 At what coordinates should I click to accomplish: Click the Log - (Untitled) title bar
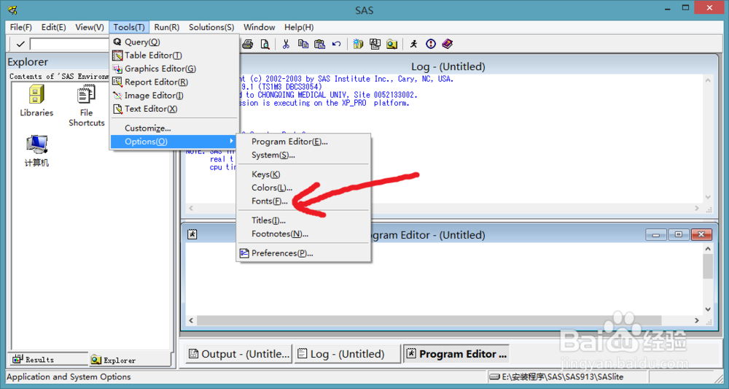click(x=448, y=66)
